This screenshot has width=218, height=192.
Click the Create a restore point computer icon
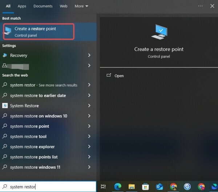tap(8, 31)
